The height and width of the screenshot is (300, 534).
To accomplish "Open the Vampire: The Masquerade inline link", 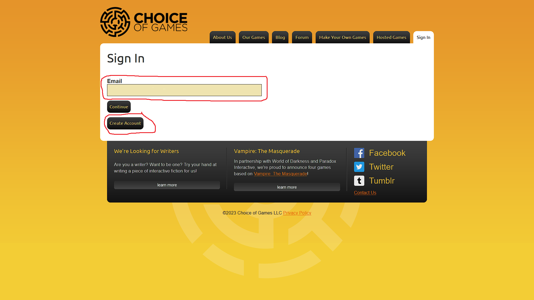I will point(280,174).
